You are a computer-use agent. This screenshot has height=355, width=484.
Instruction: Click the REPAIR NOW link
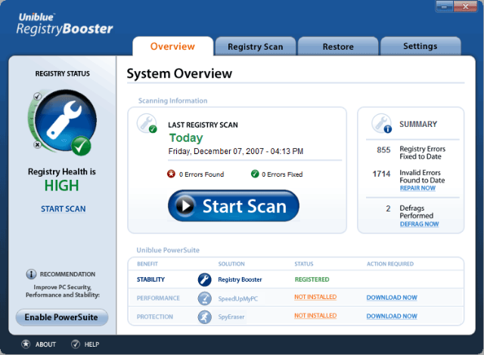pyautogui.click(x=417, y=188)
